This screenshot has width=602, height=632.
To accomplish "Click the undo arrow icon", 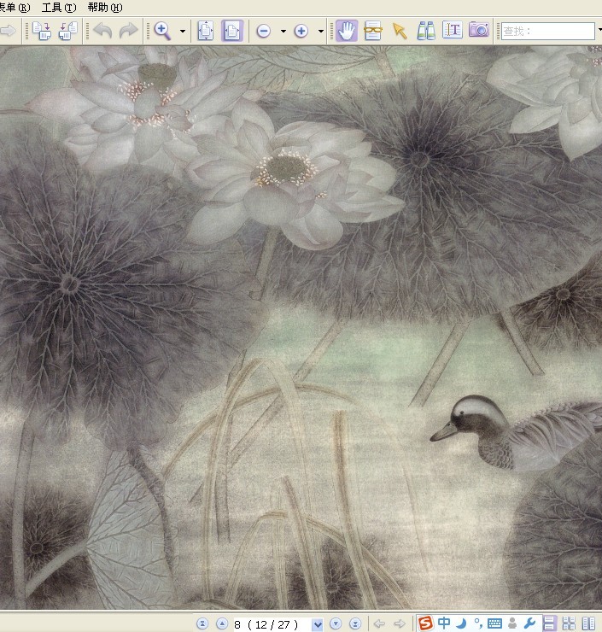I will [x=102, y=31].
